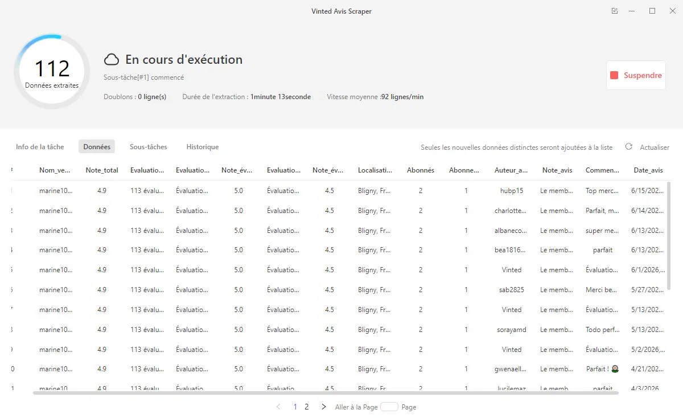
Task: Click the Localisati... column header
Action: click(x=375, y=170)
